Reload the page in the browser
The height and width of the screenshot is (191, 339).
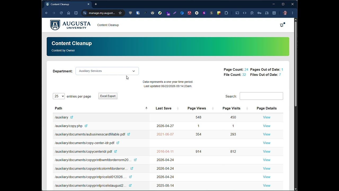[x=61, y=13]
